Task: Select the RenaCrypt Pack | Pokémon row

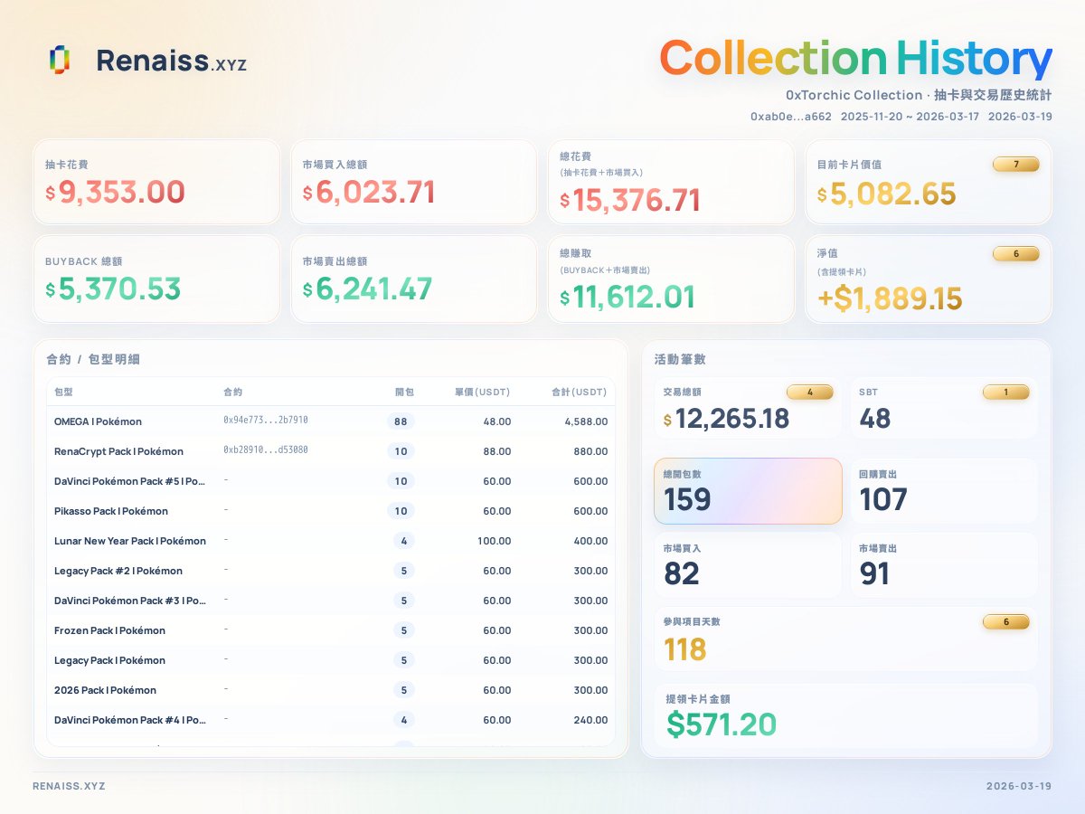Action: [x=331, y=451]
